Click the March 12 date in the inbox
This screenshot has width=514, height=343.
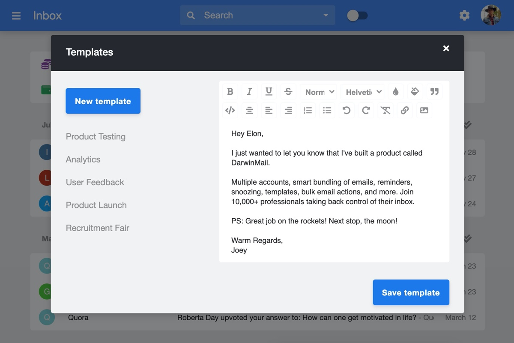coord(460,318)
